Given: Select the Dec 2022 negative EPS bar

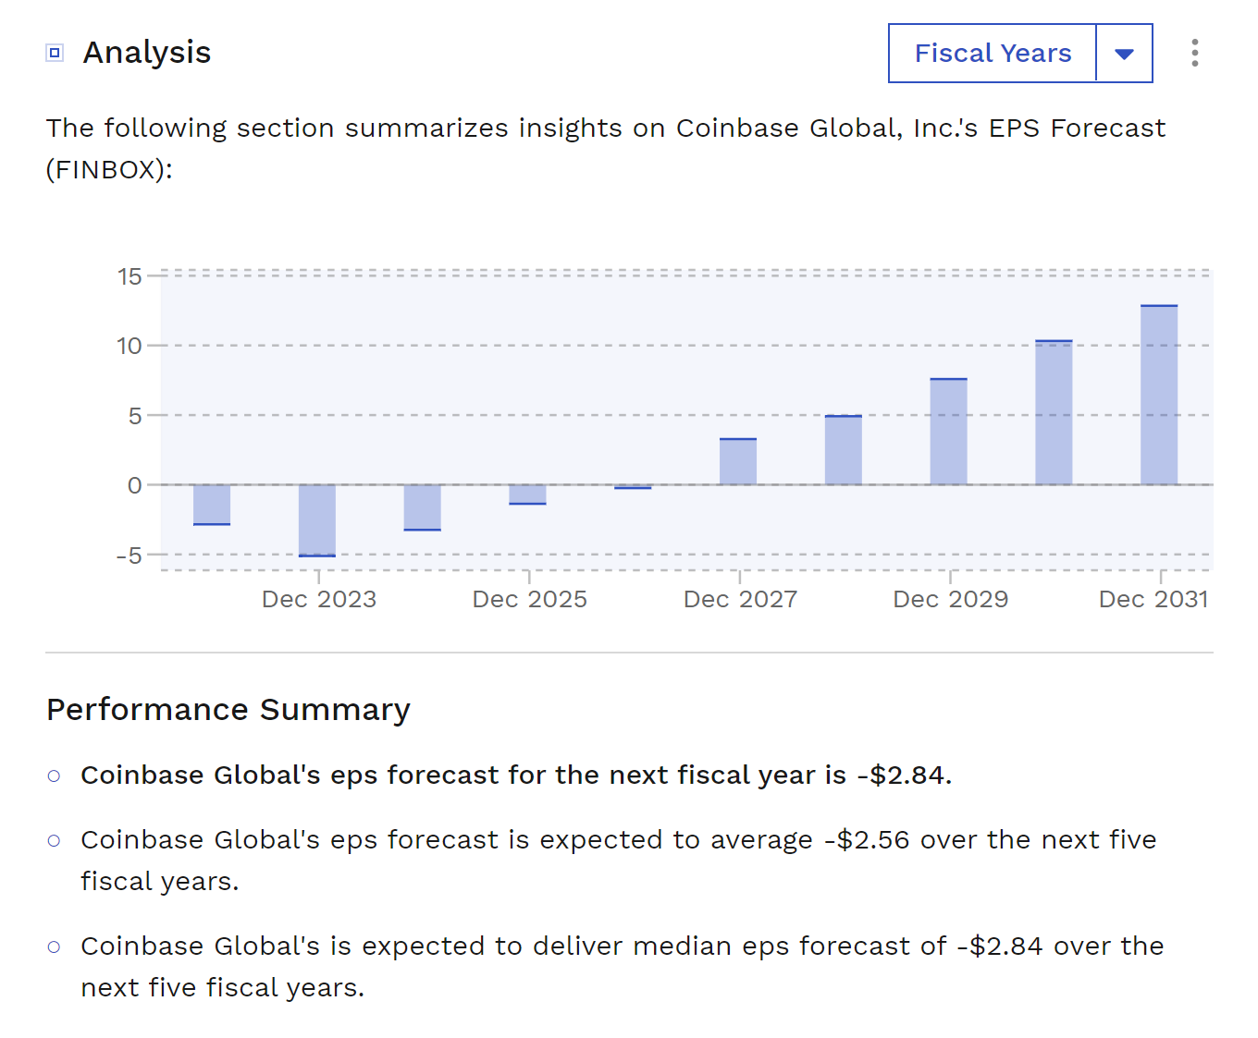Looking at the screenshot, I should pyautogui.click(x=212, y=505).
